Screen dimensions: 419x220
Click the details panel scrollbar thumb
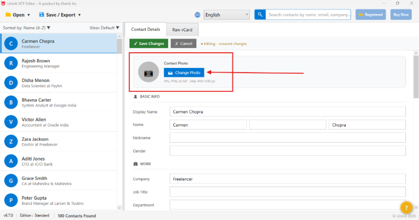point(416,77)
